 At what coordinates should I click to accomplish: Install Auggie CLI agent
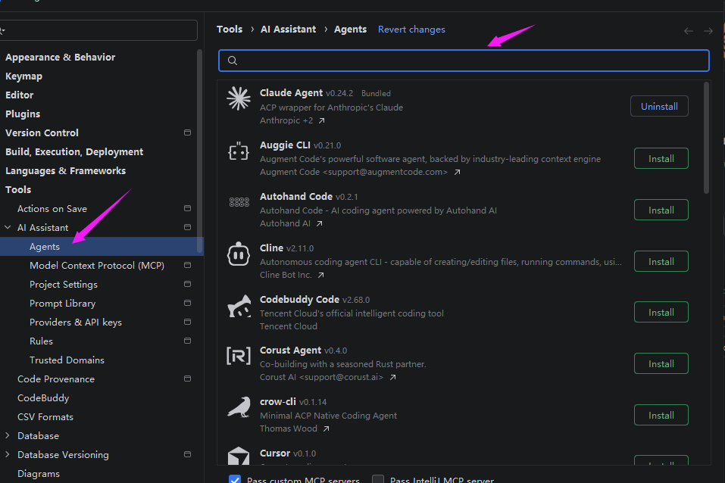click(661, 158)
